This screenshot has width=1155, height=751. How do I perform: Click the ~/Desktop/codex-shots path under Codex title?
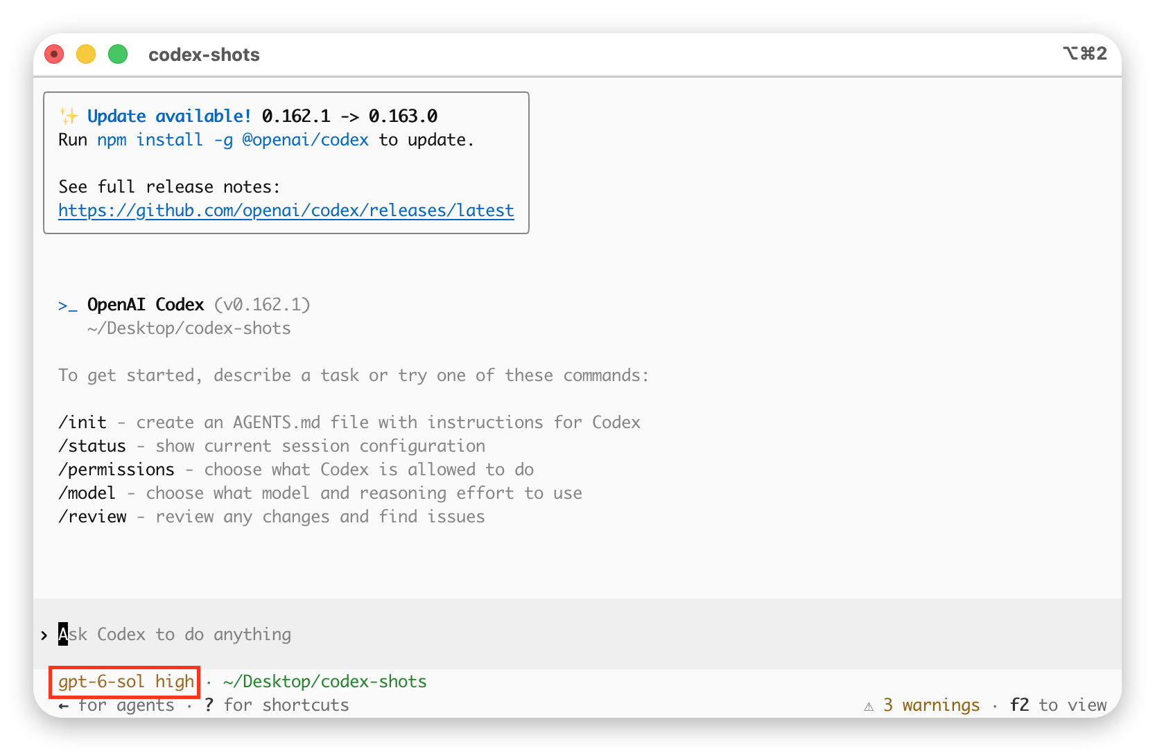(x=189, y=328)
